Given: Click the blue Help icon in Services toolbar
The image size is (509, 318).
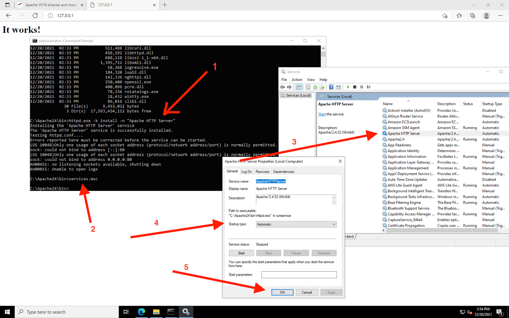Looking at the screenshot, I should pyautogui.click(x=331, y=87).
